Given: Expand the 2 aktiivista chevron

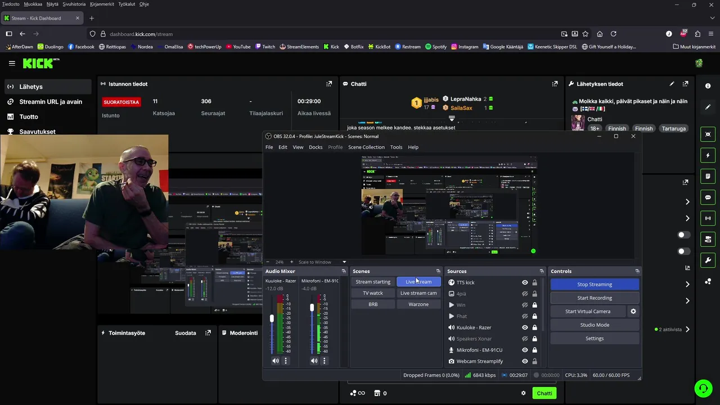Looking at the screenshot, I should [687, 330].
